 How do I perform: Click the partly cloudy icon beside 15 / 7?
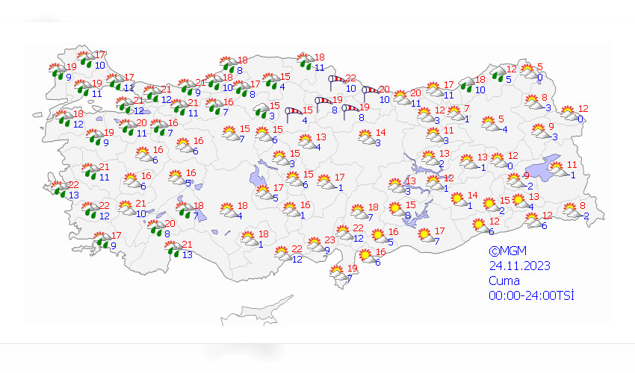pyautogui.click(x=232, y=134)
